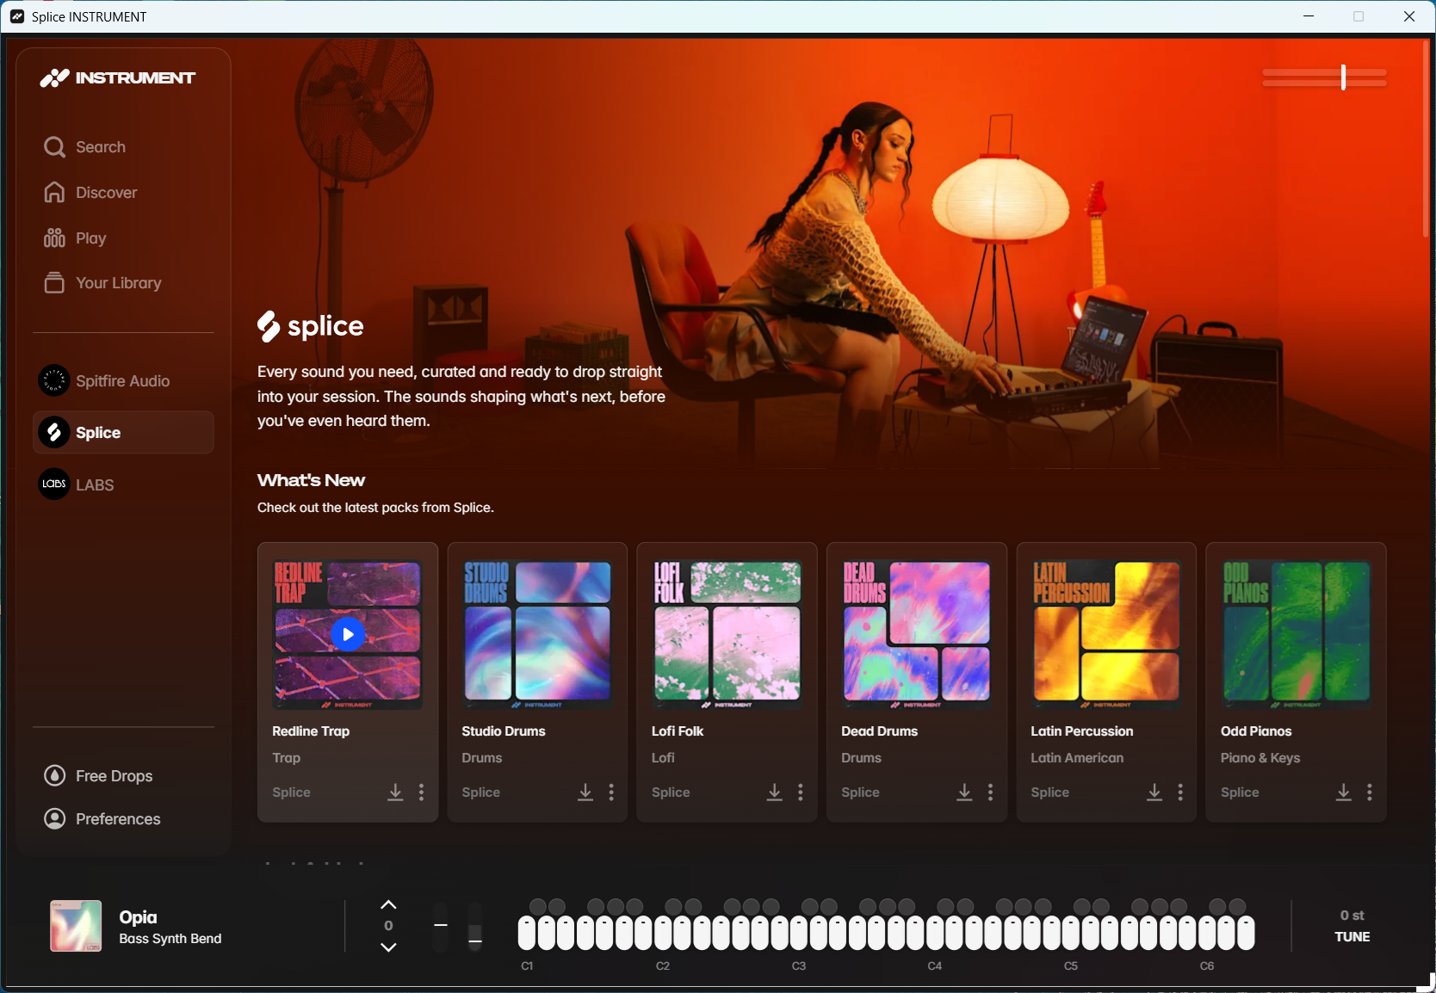Click the Play sliders icon
The width and height of the screenshot is (1436, 993).
[54, 238]
